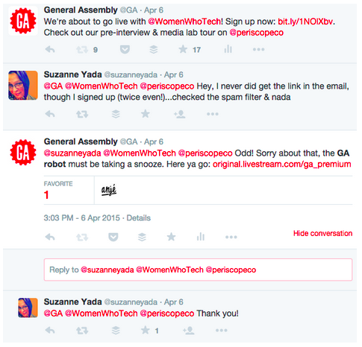Viewport: 362px width, 347px height.
Task: Hide conversation thread
Action: click(322, 233)
